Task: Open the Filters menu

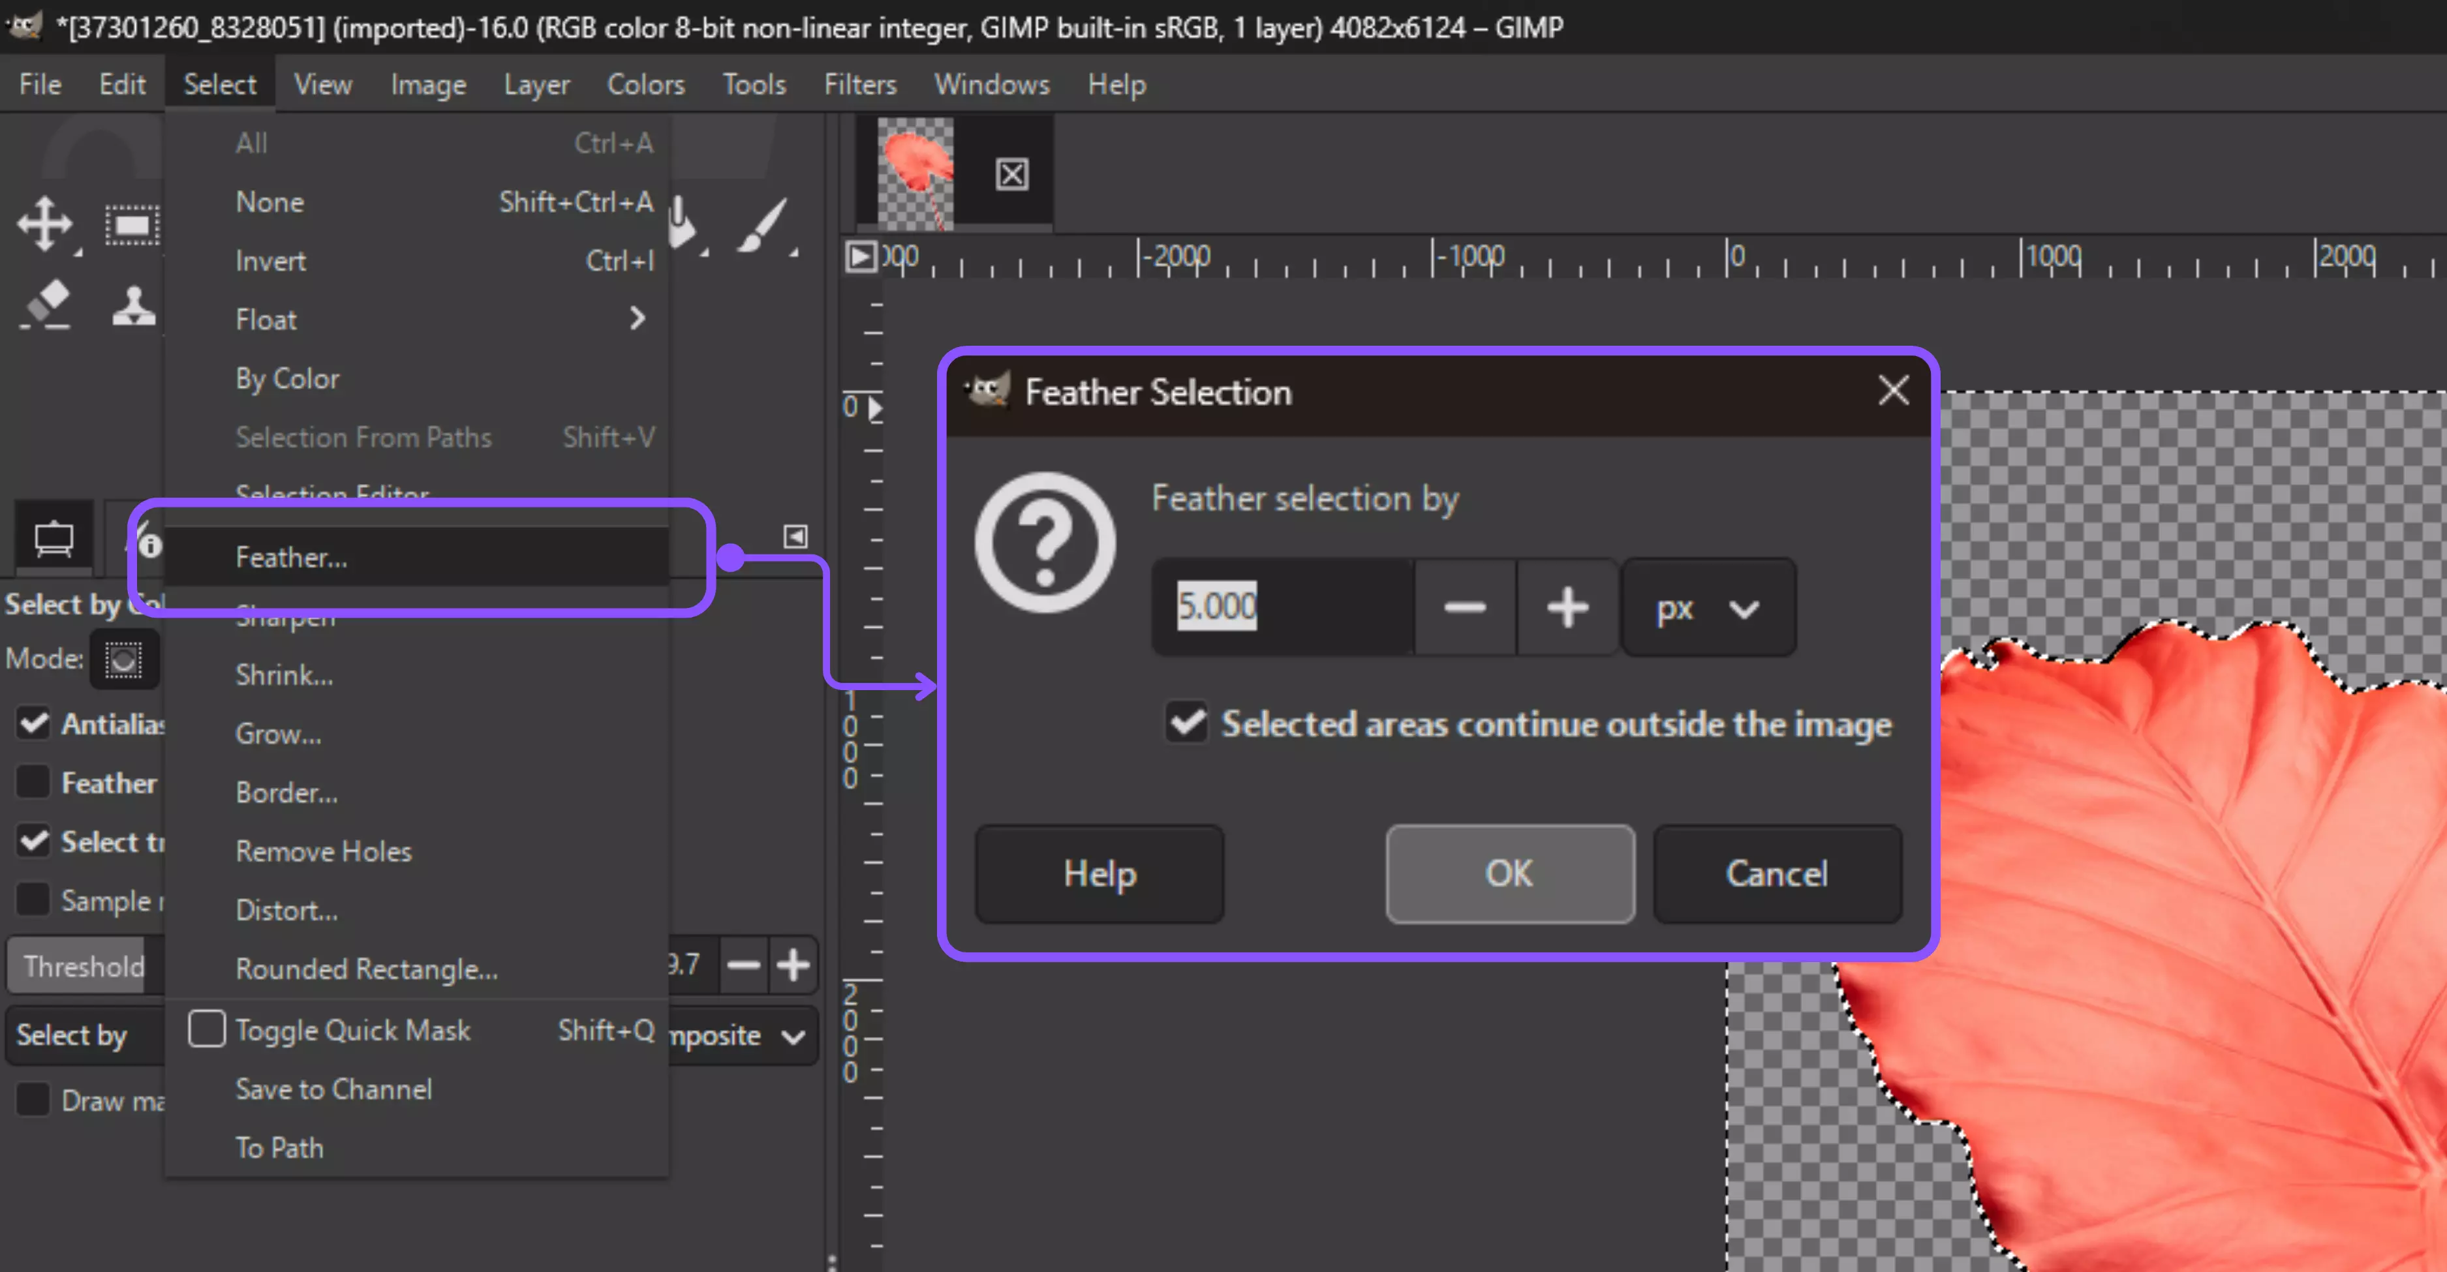Action: (859, 83)
